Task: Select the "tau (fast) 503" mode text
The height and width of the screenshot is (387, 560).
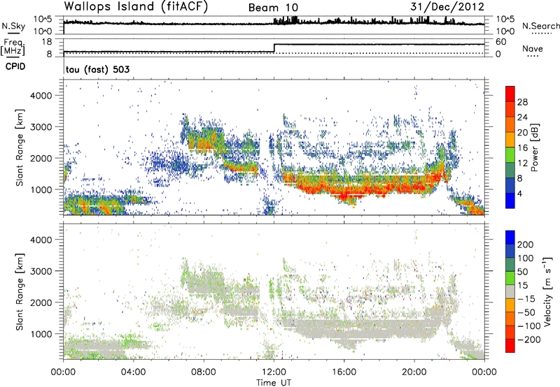Action: [97, 69]
